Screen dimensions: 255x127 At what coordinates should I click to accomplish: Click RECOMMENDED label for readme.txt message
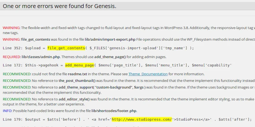(17, 74)
